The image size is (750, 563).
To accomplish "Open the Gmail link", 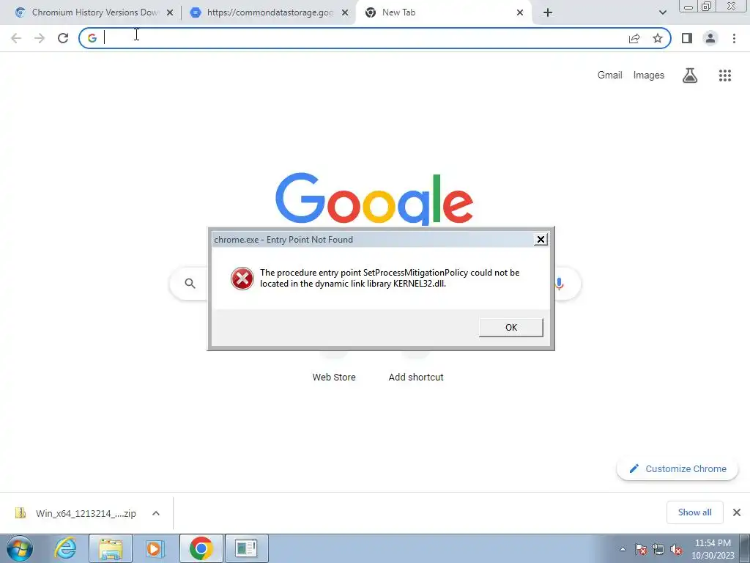I will pyautogui.click(x=609, y=76).
